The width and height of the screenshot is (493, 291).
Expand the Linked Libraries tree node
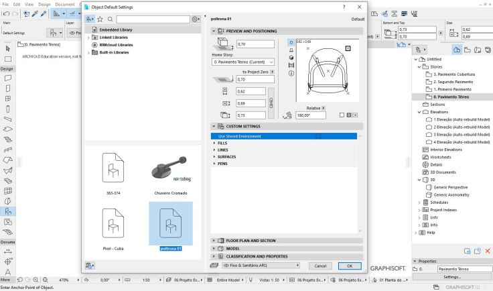click(88, 38)
